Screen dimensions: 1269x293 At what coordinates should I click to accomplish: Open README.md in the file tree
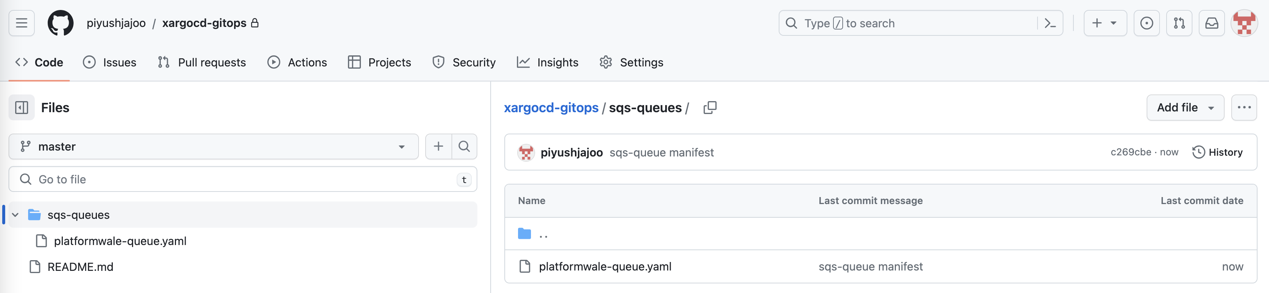[x=80, y=267]
